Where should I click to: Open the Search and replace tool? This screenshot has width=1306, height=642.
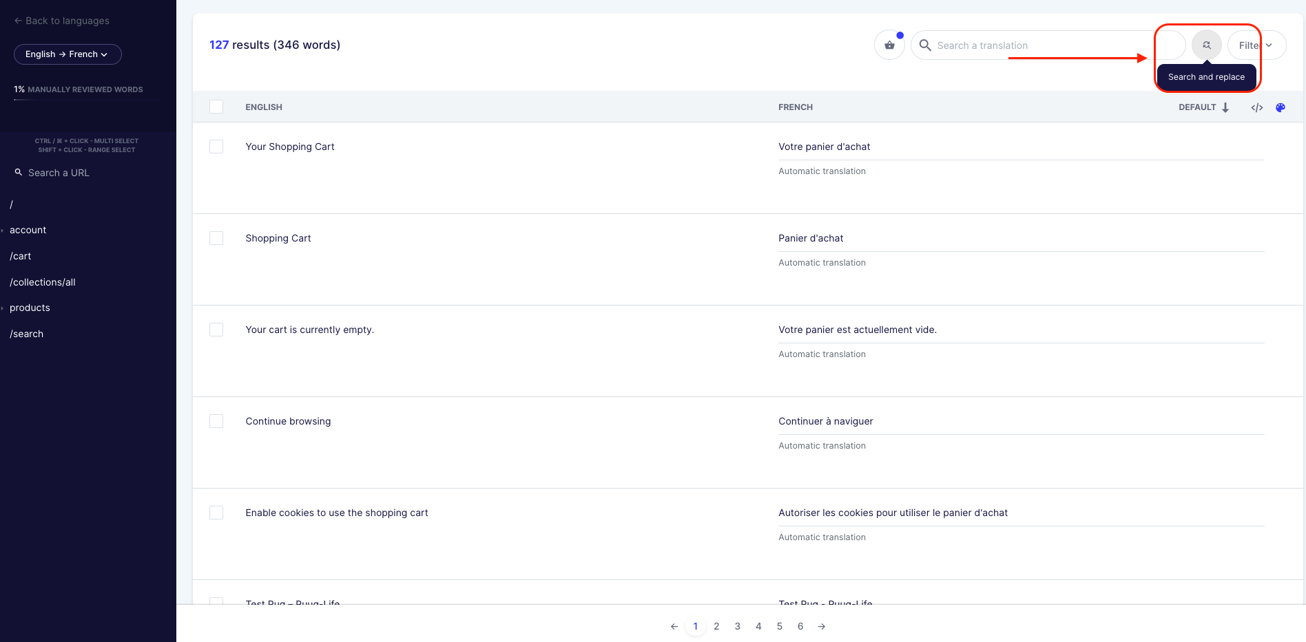click(x=1206, y=44)
